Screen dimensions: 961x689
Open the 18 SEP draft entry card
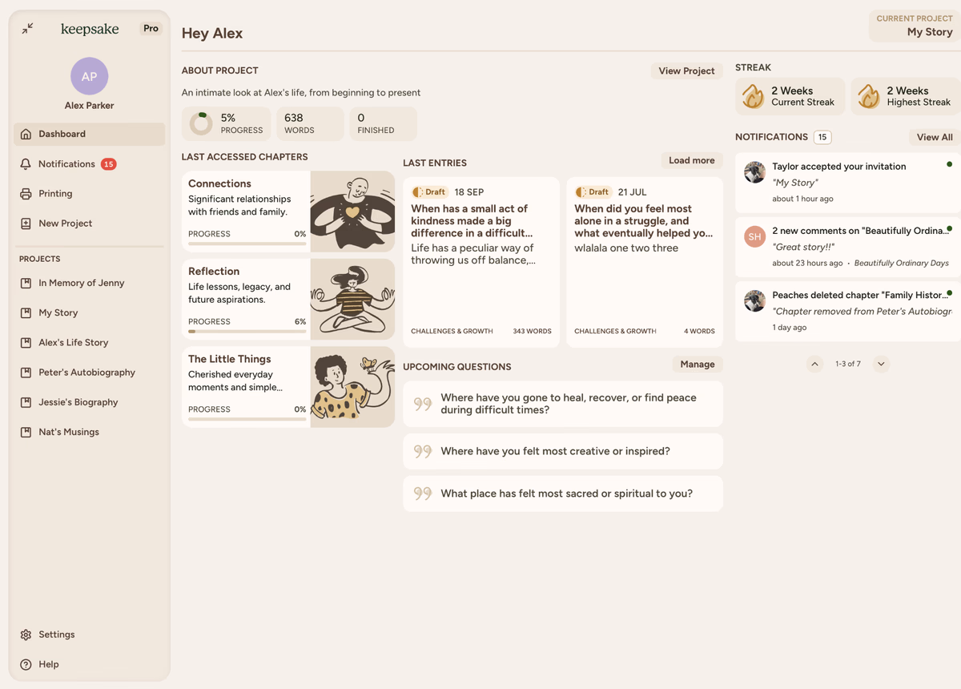click(x=480, y=262)
